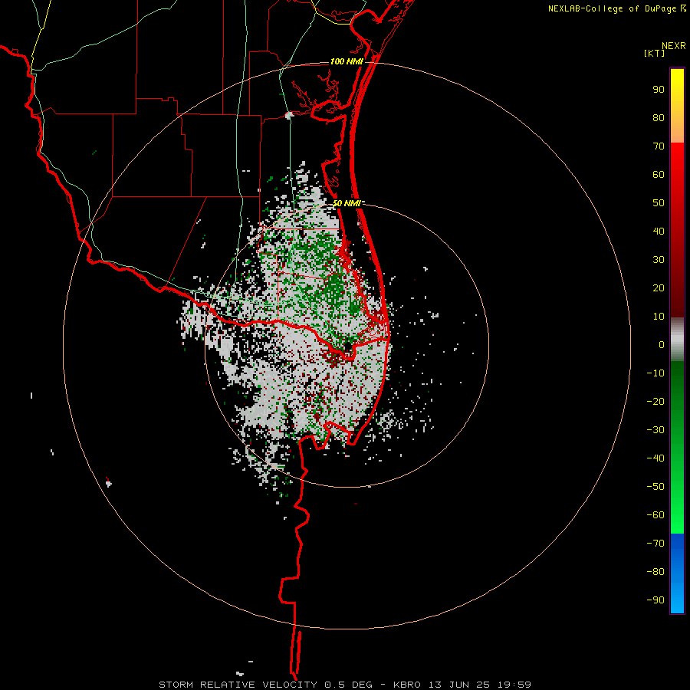Image resolution: width=690 pixels, height=690 pixels.
Task: Click the 90 knot scale value
Action: (x=659, y=90)
